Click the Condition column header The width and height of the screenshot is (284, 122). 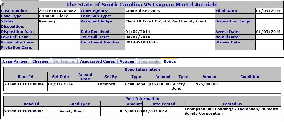(x=250, y=77)
